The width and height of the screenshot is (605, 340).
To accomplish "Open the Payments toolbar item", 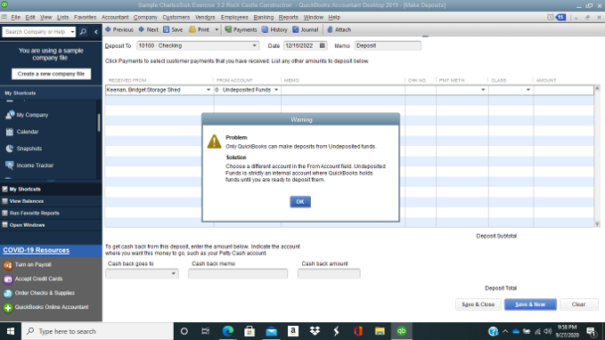I will click(241, 29).
